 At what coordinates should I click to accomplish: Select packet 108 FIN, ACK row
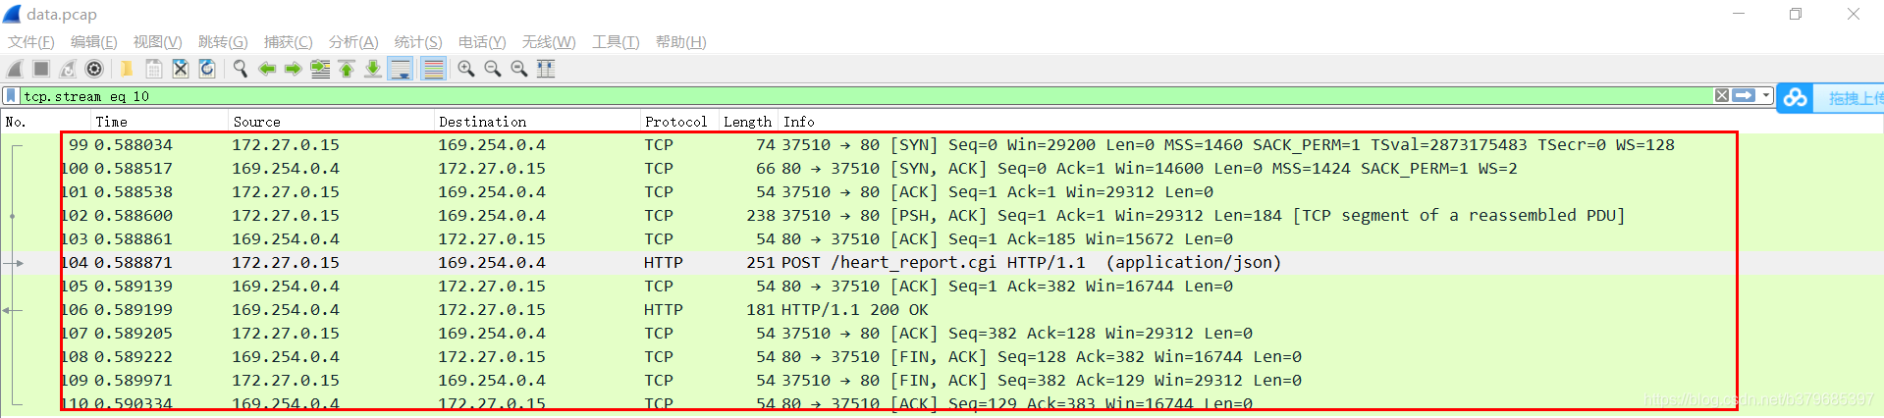[942, 356]
